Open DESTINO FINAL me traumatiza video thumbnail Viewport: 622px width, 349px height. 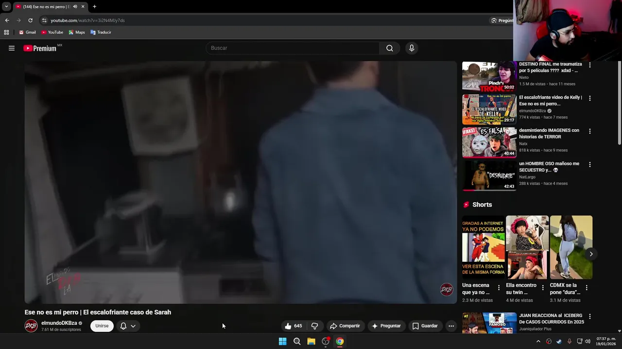489,77
